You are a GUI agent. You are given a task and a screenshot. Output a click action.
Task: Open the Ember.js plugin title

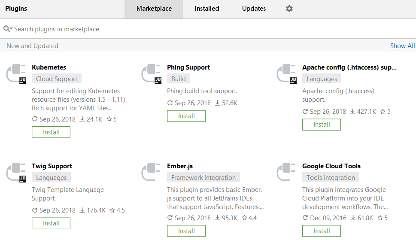180,166
